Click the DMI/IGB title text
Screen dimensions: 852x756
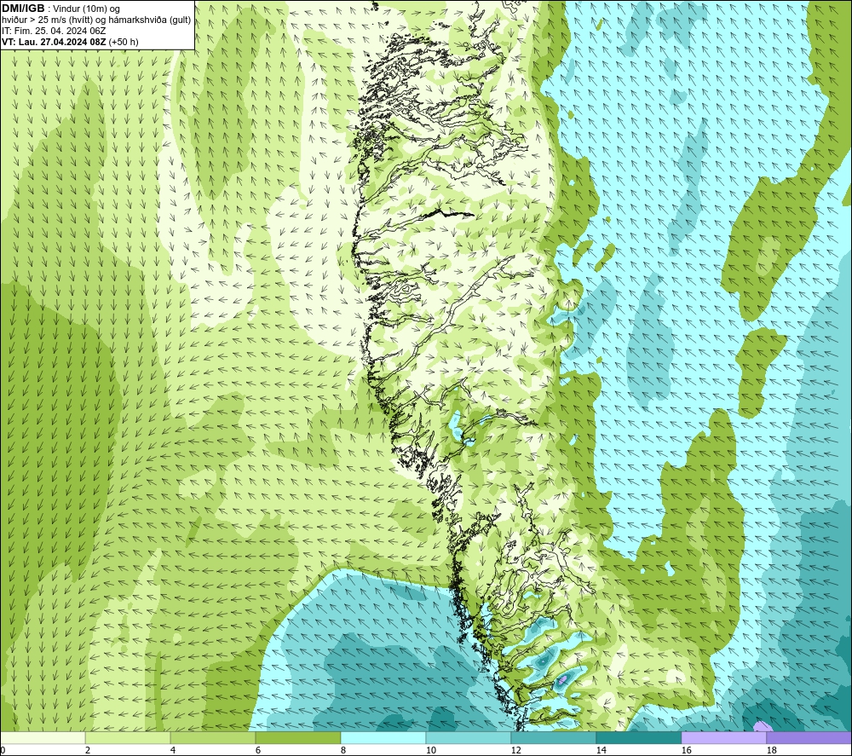(x=23, y=9)
